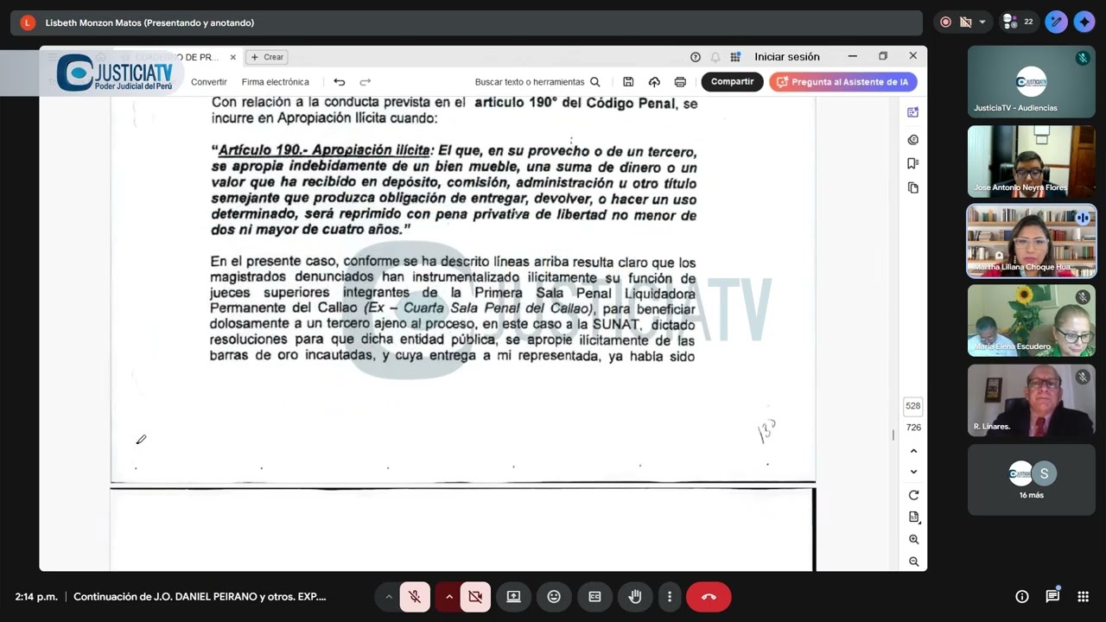Select JusticiaTV - Audiencias participant tile
This screenshot has width=1106, height=622.
[x=1032, y=82]
